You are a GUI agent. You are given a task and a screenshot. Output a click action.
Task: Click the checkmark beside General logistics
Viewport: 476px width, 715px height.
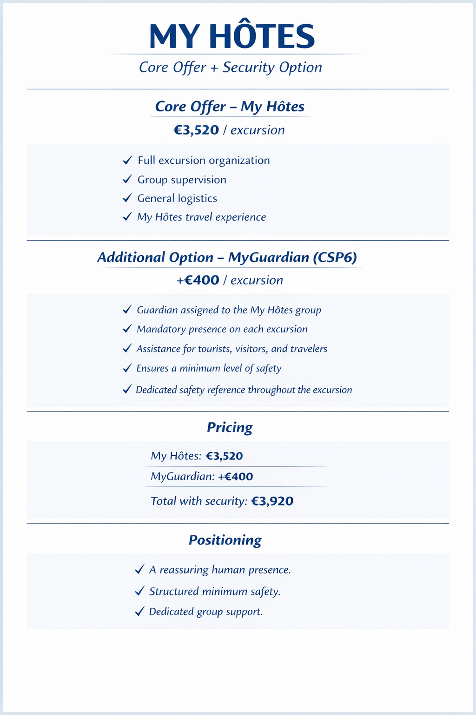(x=127, y=198)
